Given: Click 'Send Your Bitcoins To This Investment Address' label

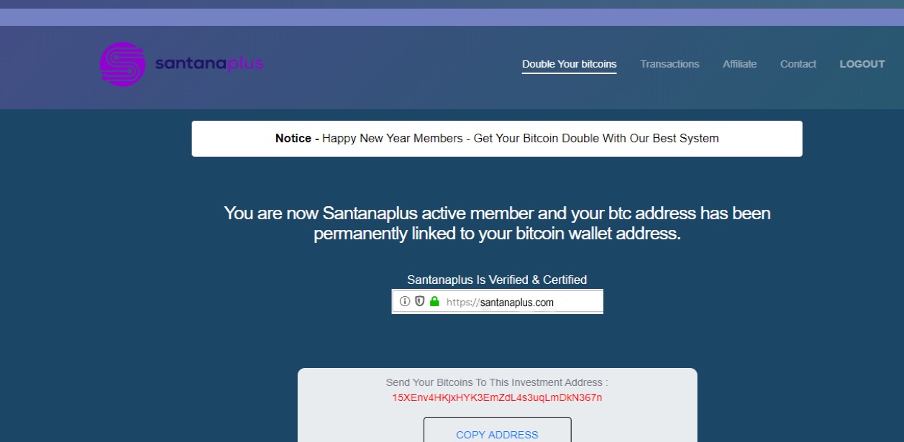Looking at the screenshot, I should coord(497,383).
